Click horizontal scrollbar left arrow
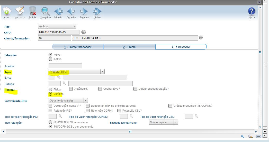 3,131
